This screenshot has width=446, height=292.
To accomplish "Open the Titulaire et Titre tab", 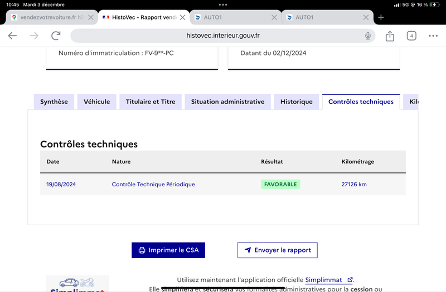I will point(151,102).
